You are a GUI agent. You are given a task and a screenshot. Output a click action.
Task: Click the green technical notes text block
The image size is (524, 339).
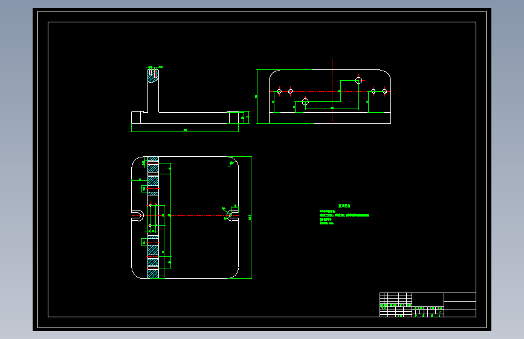pyautogui.click(x=344, y=214)
